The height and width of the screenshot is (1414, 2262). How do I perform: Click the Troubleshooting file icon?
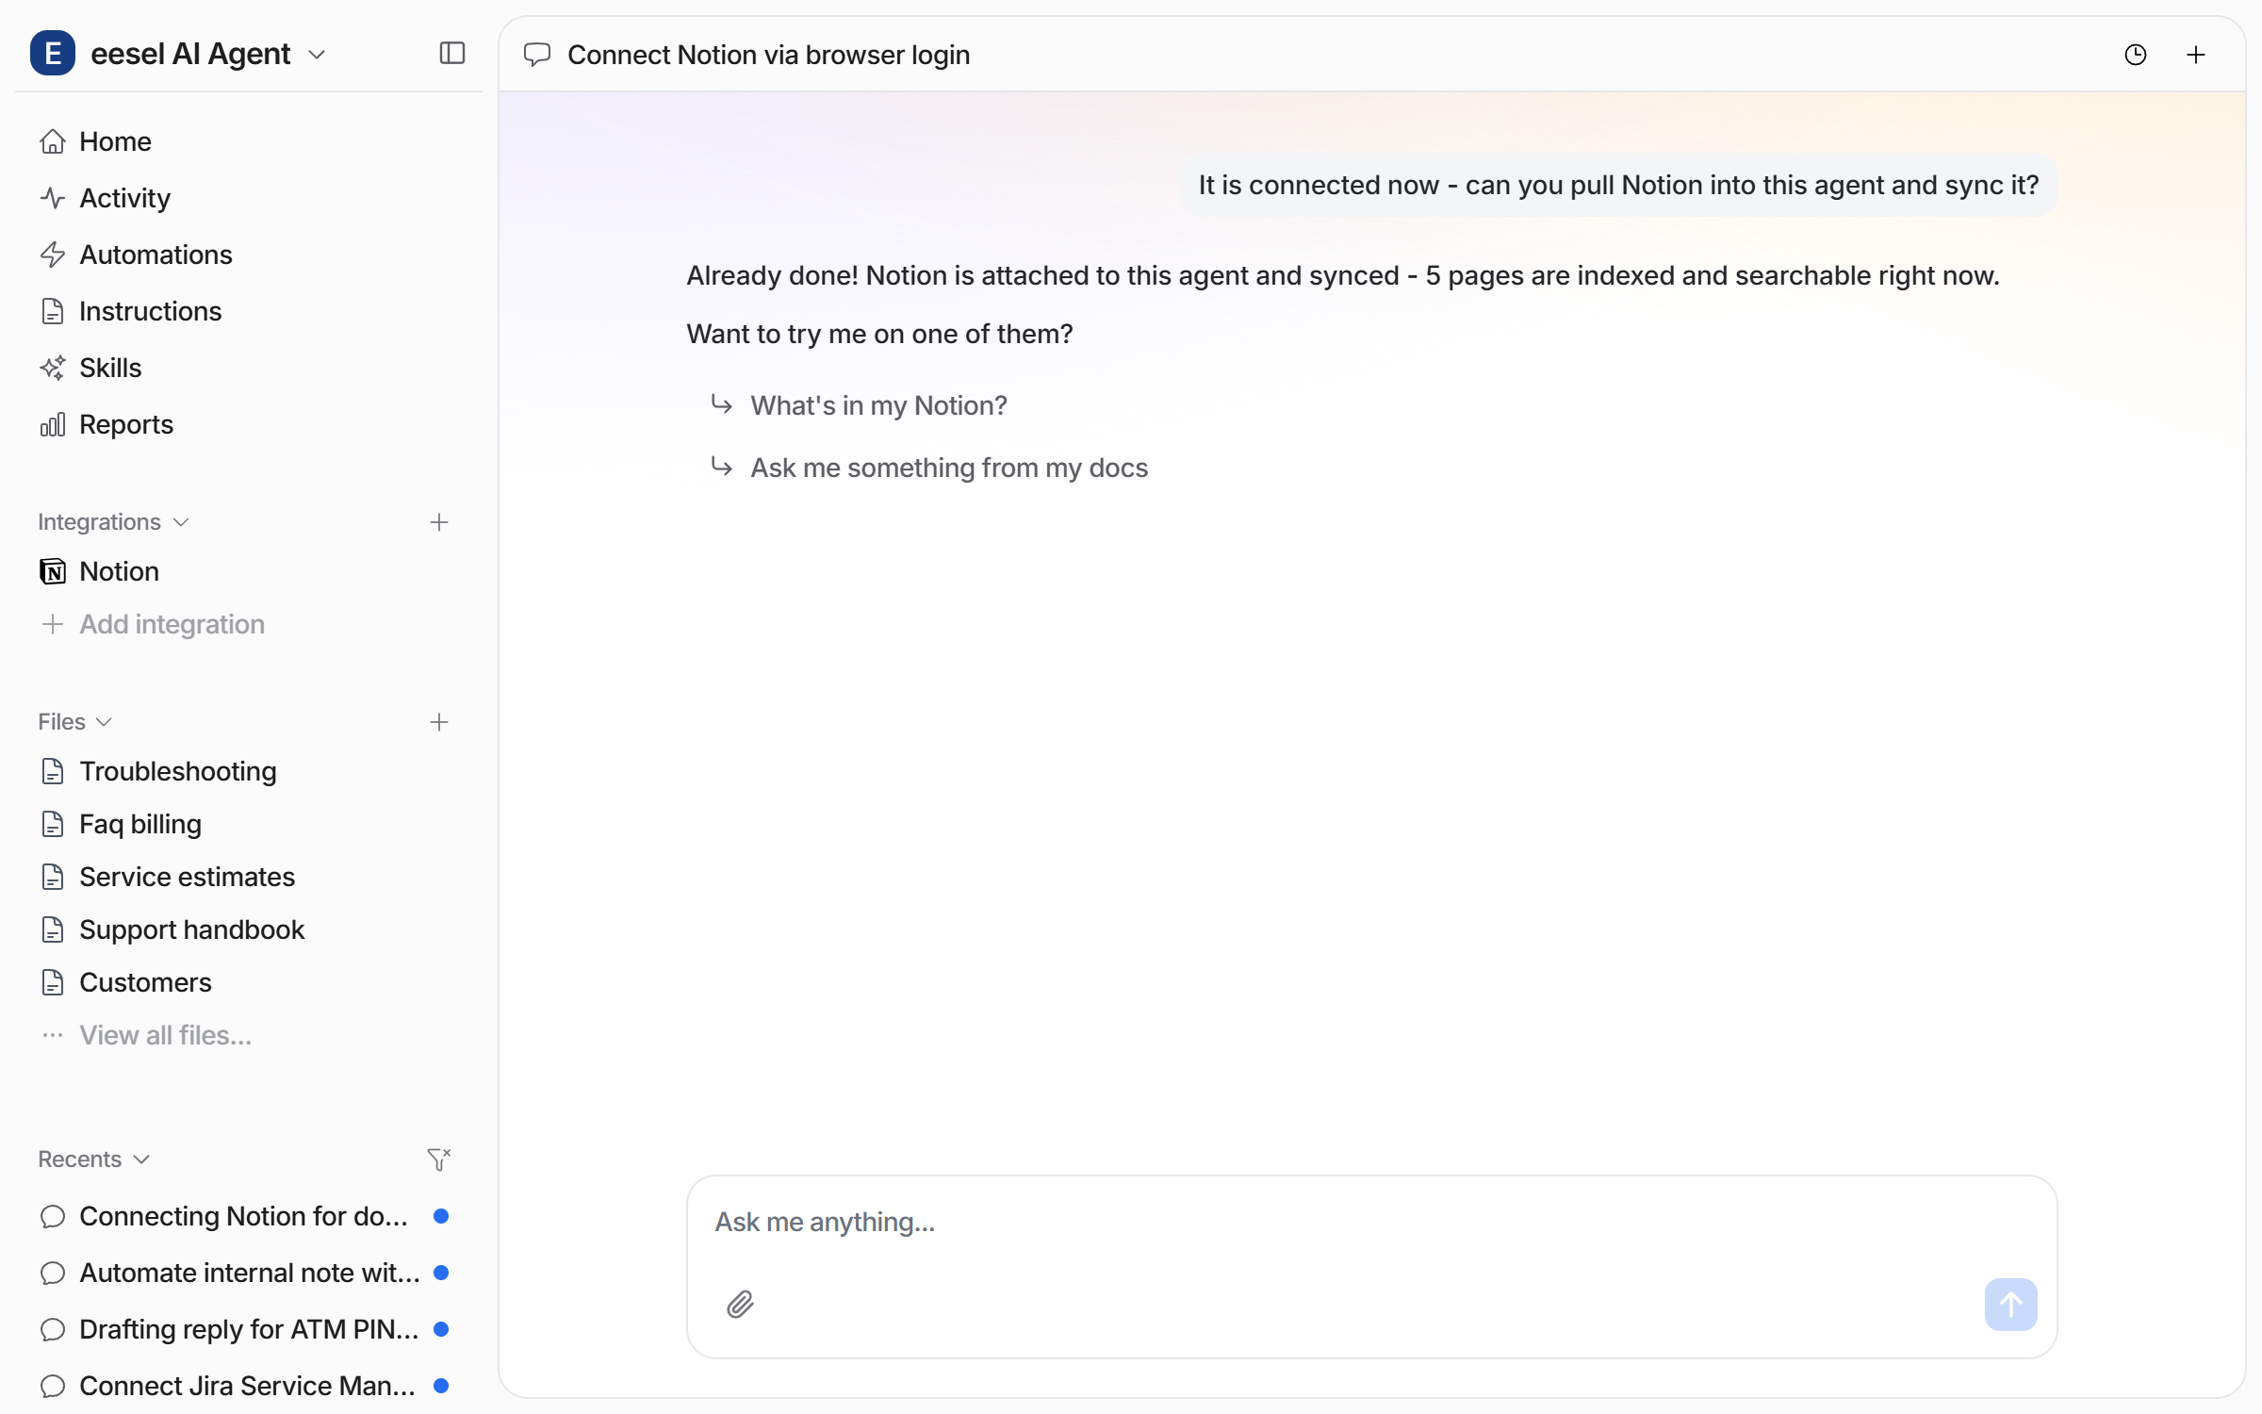click(53, 771)
